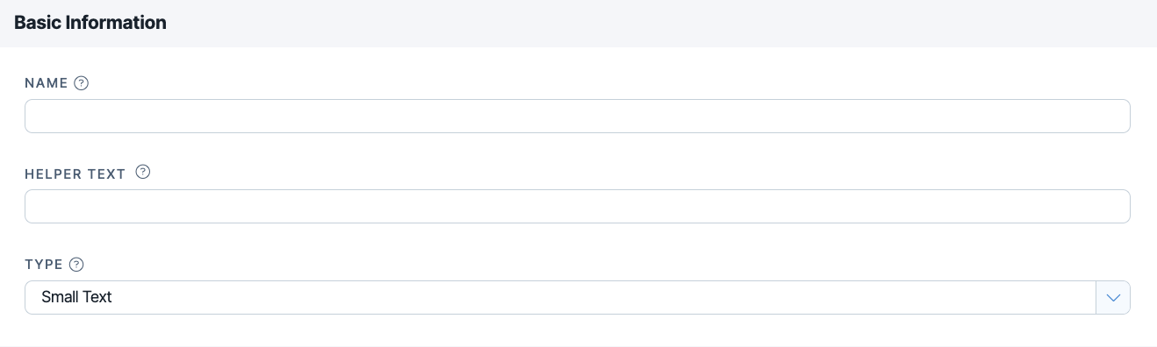Click the question mark icon next to TYPE
This screenshot has width=1157, height=347.
(x=76, y=265)
